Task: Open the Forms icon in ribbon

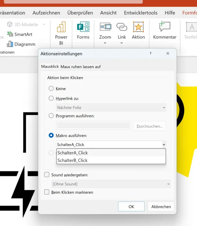Action: coord(83,27)
